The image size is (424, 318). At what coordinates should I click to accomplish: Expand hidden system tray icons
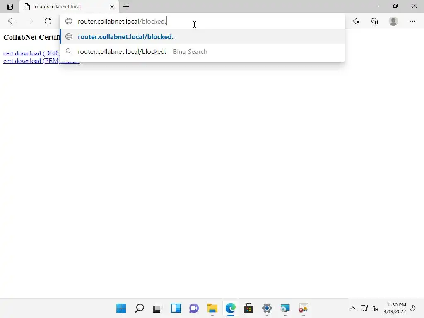click(353, 308)
